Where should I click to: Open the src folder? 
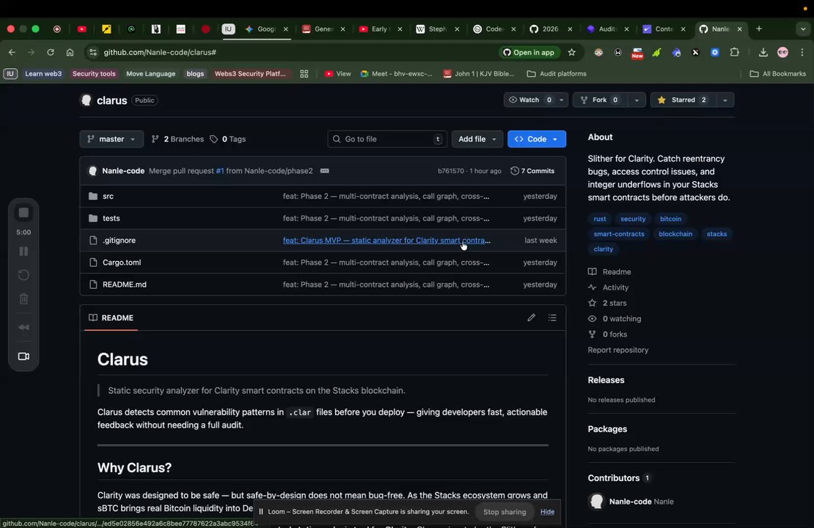(x=108, y=197)
